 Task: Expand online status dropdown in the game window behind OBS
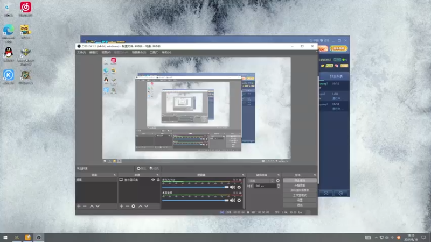(346, 60)
